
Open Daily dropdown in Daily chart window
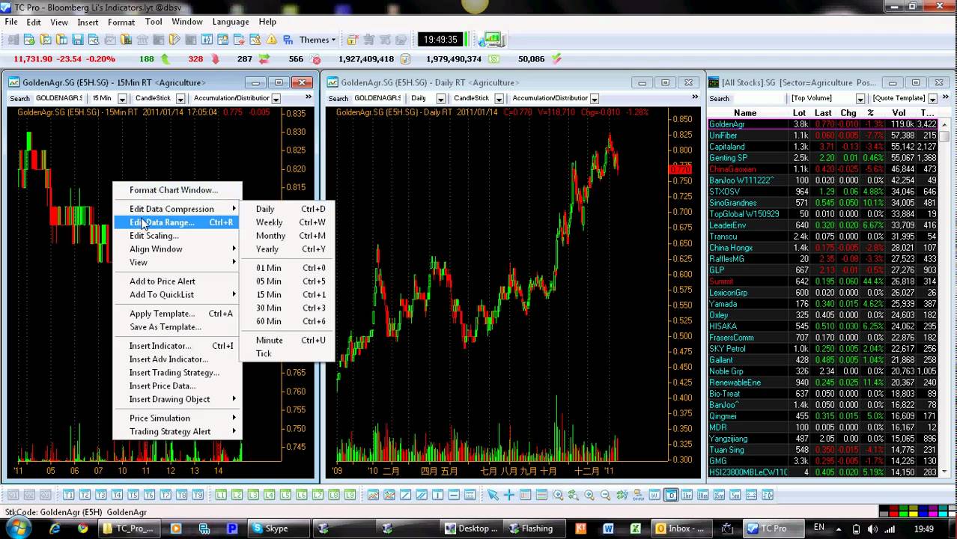coord(440,99)
